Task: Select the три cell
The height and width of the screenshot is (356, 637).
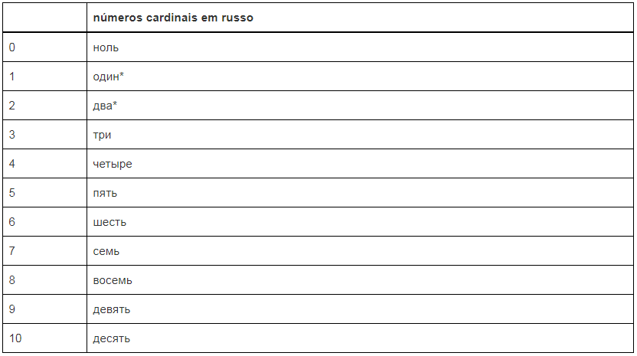Action: point(103,135)
